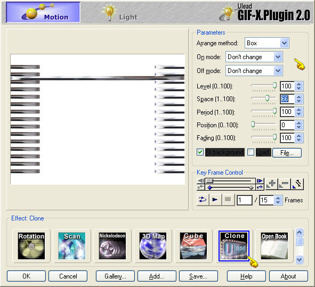Click the Position value field

(x=287, y=125)
